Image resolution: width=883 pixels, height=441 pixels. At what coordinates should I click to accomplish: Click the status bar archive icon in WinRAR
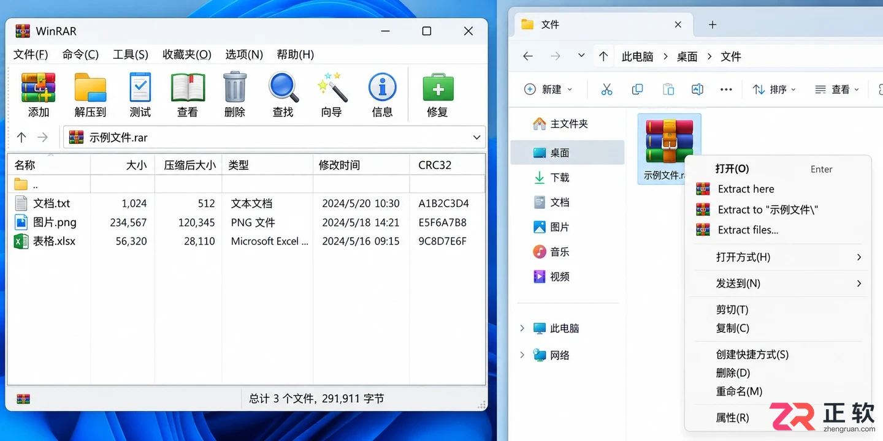coord(23,399)
